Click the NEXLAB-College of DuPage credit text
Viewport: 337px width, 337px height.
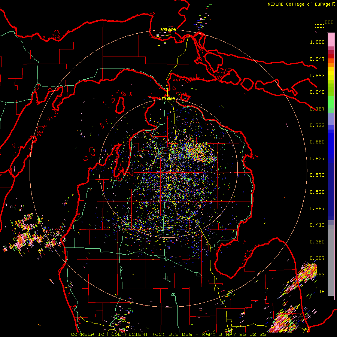click(301, 4)
